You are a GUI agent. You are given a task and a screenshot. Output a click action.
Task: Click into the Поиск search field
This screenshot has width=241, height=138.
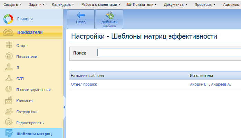click(x=169, y=53)
